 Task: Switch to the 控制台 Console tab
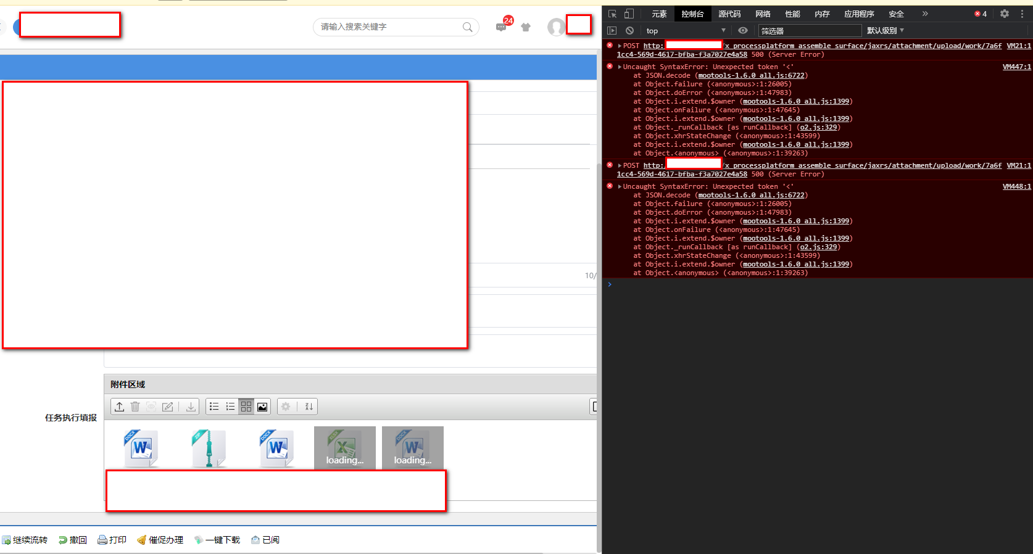tap(692, 14)
